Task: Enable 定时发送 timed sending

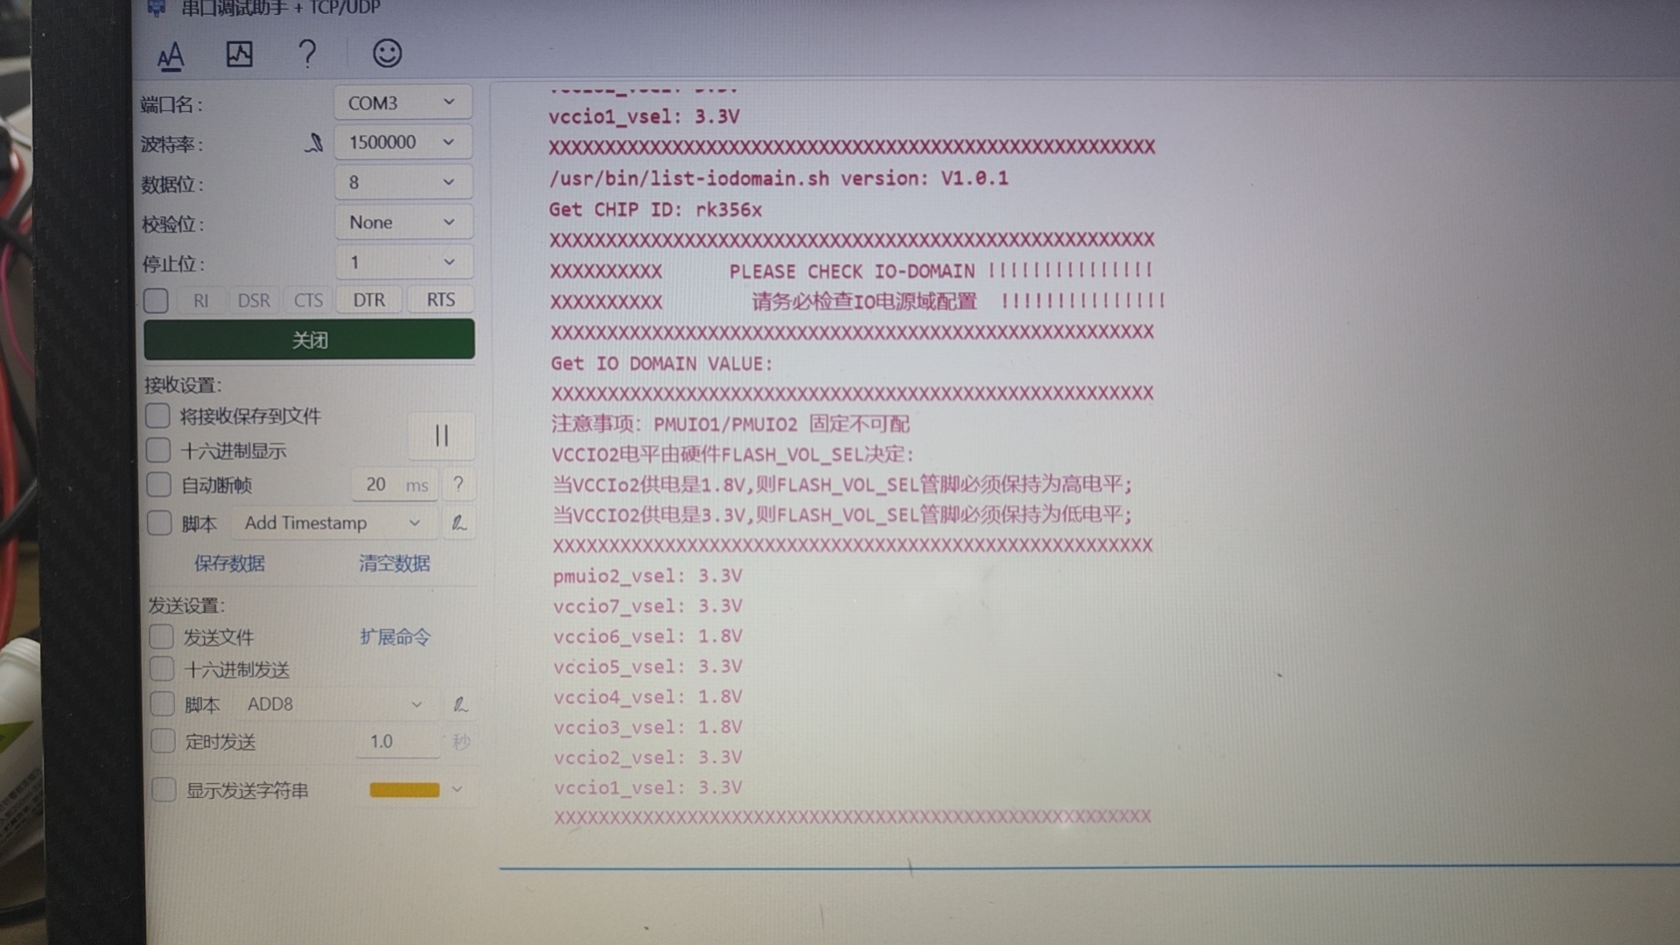Action: 163,740
